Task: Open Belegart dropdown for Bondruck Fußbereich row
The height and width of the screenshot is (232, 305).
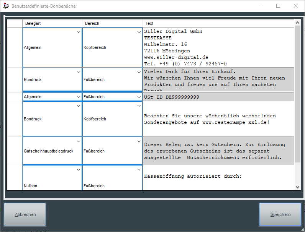Action: (x=78, y=72)
